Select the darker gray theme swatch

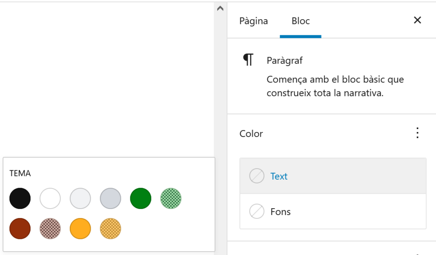coord(110,198)
